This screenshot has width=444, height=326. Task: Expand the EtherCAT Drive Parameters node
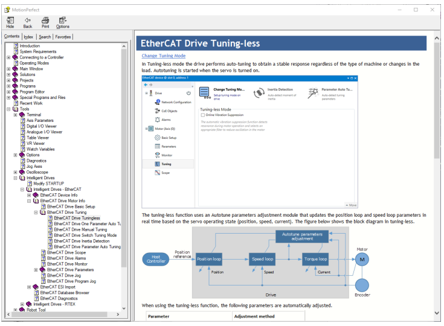tap(36, 270)
